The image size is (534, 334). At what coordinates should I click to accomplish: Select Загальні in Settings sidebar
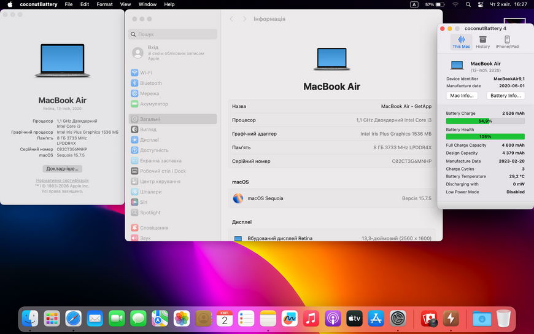(x=172, y=119)
